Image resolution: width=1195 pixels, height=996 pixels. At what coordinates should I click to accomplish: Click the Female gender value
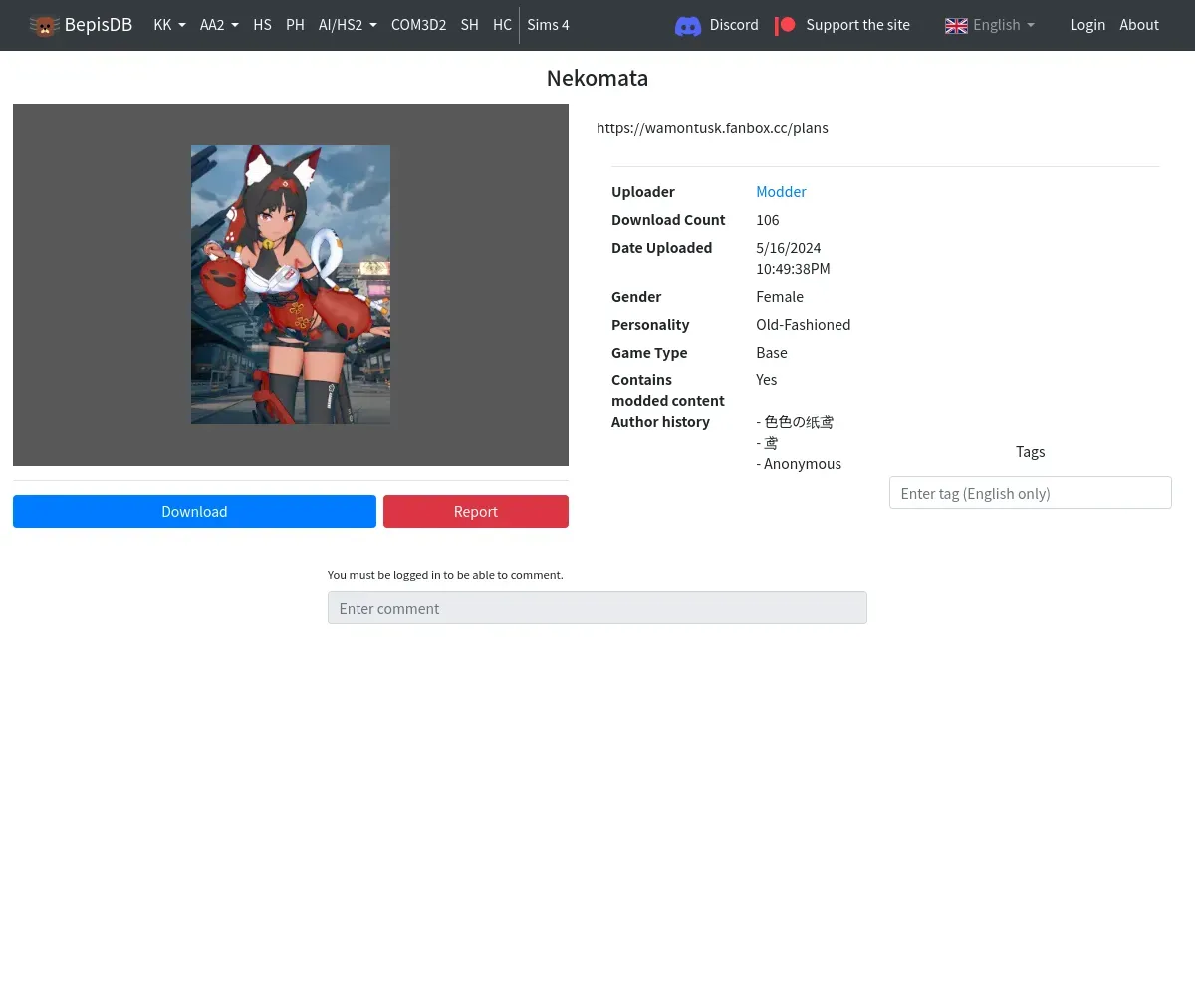coord(780,297)
